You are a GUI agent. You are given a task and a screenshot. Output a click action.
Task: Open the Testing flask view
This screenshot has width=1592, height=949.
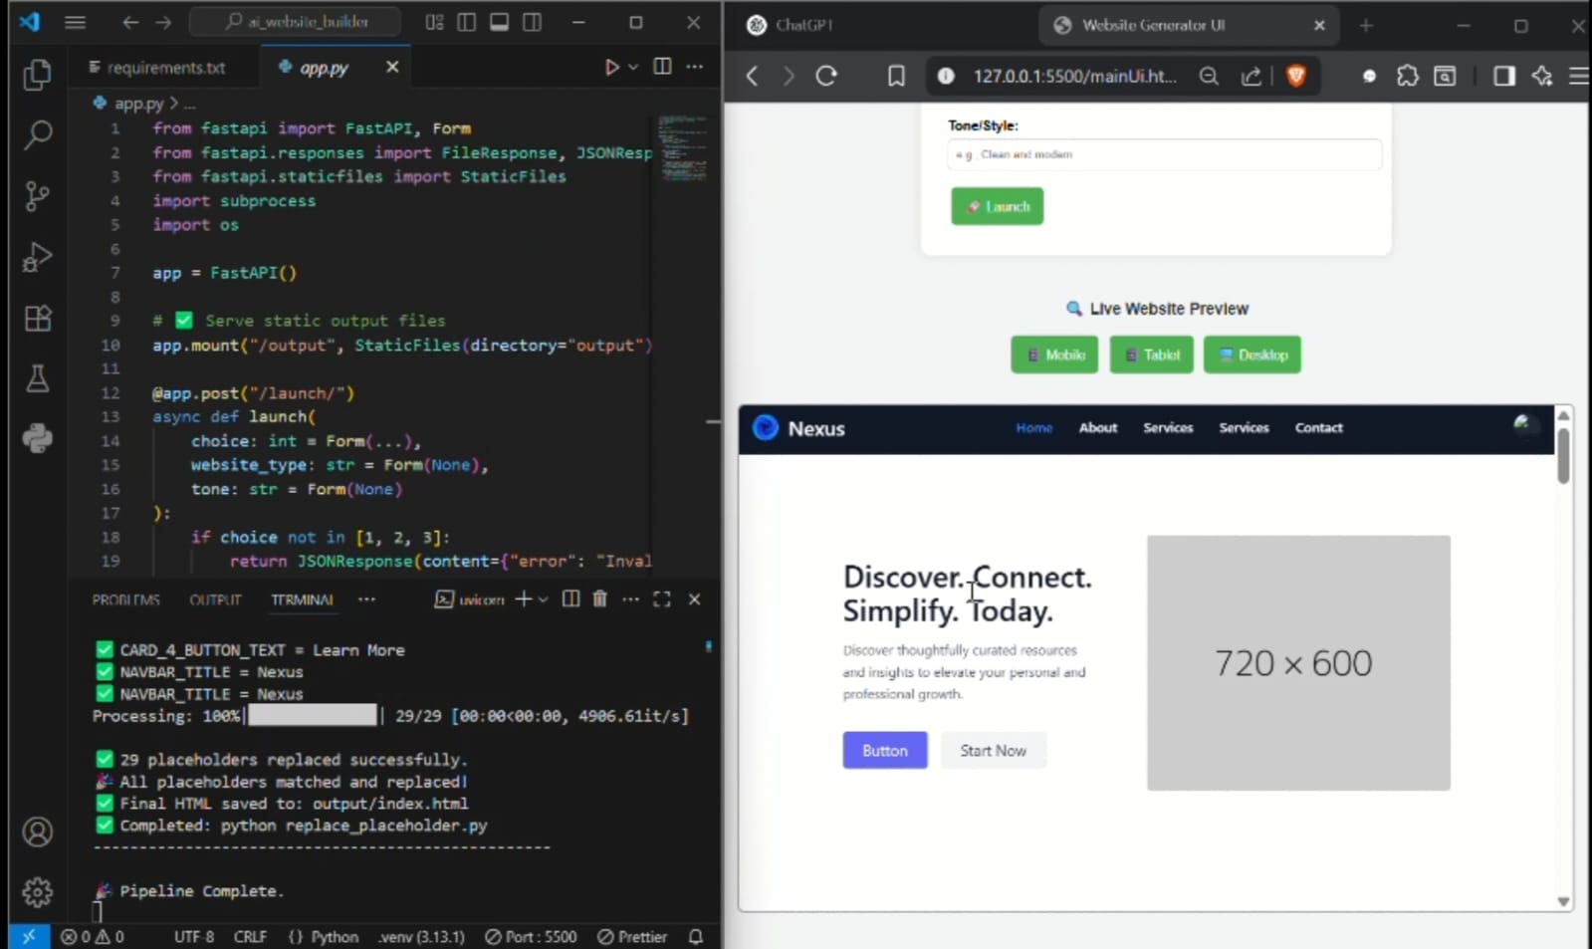(37, 378)
